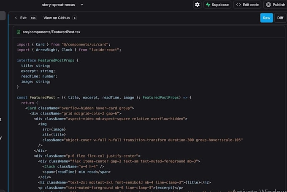This screenshot has width=287, height=192.
Task: Expand the story-sprout-nexus project dropdown
Action: point(82,5)
